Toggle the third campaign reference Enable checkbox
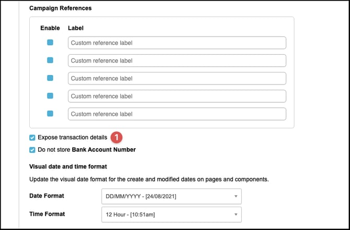 point(50,78)
